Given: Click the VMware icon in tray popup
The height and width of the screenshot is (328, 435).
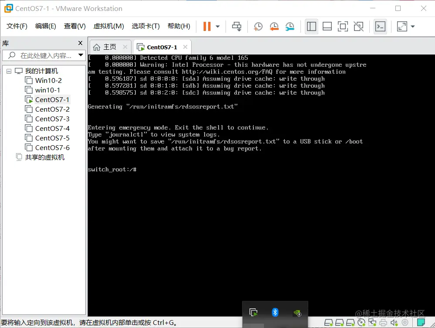Looking at the screenshot, I should tap(253, 312).
